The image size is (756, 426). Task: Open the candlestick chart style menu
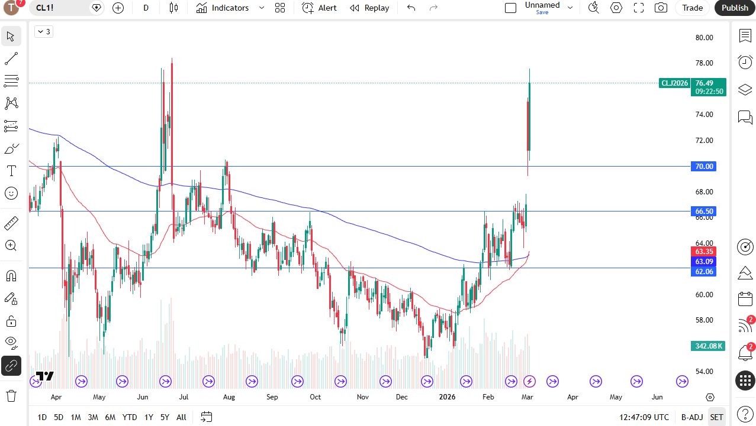click(173, 8)
